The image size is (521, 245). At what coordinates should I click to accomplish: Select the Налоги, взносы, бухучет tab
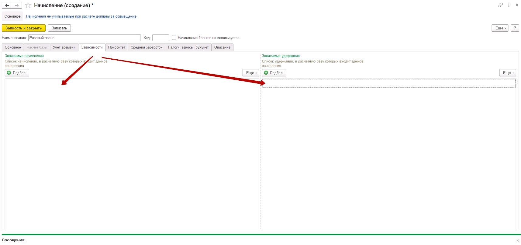pos(188,47)
